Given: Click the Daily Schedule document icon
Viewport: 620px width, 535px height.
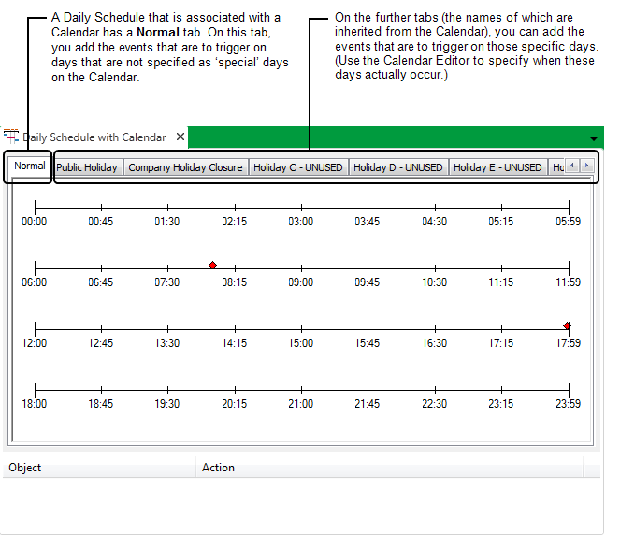Looking at the screenshot, I should point(11,137).
